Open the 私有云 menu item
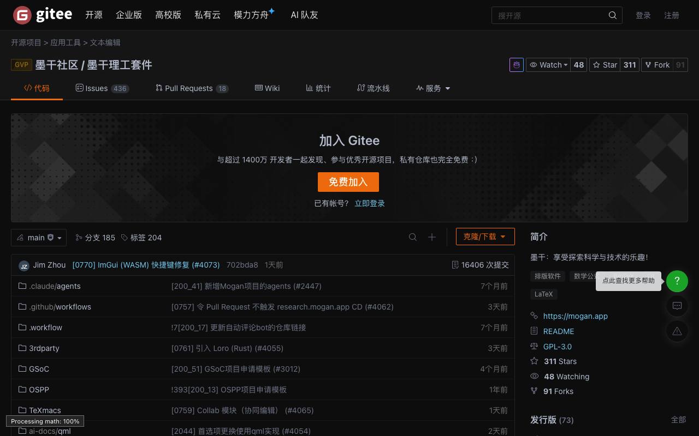699x436 pixels. [208, 15]
